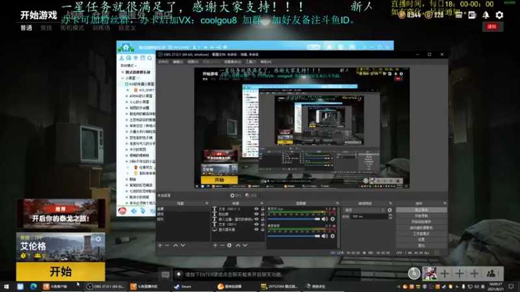Pop out the 混音器 dock panel
The image size is (520, 292).
pos(337,203)
